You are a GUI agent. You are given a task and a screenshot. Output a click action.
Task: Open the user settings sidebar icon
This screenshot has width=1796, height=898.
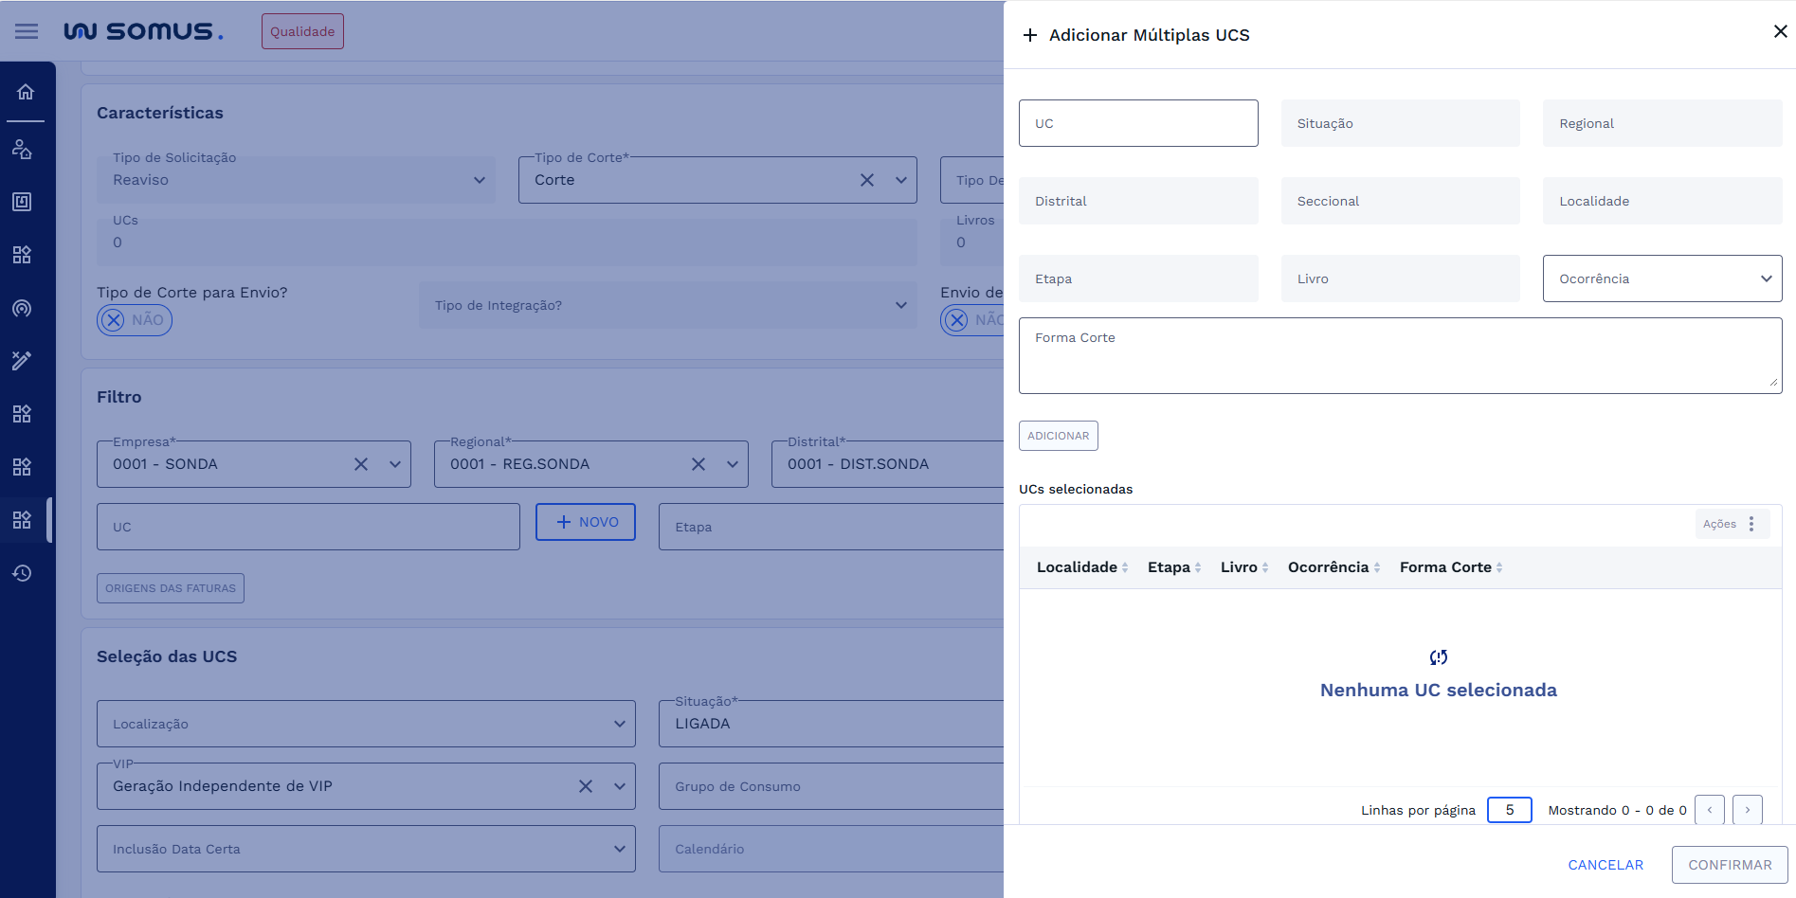click(x=22, y=149)
